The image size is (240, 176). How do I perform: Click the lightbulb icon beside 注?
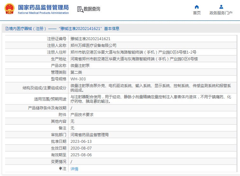[60, 168]
